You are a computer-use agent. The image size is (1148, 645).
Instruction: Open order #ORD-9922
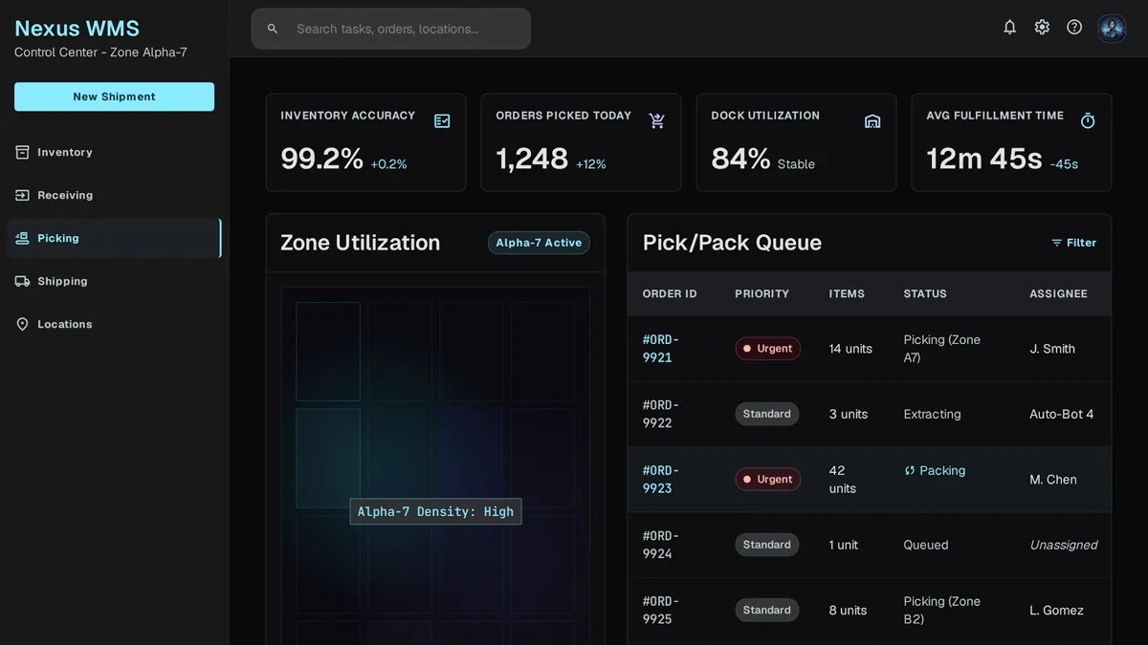pos(661,414)
